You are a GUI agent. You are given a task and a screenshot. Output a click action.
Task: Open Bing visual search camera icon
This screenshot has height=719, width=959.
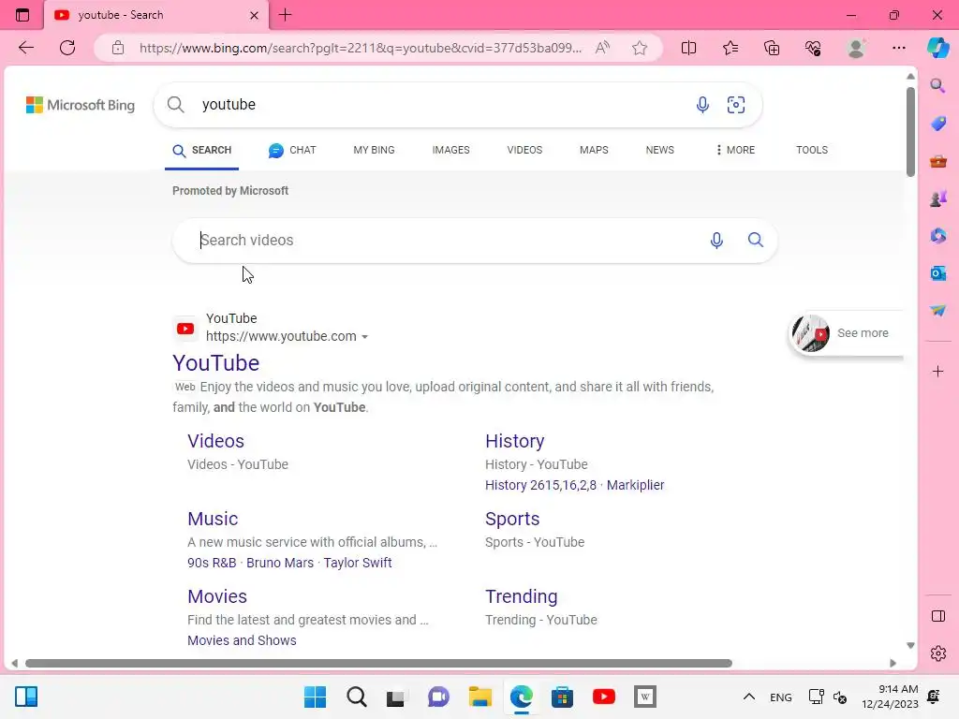(x=736, y=105)
